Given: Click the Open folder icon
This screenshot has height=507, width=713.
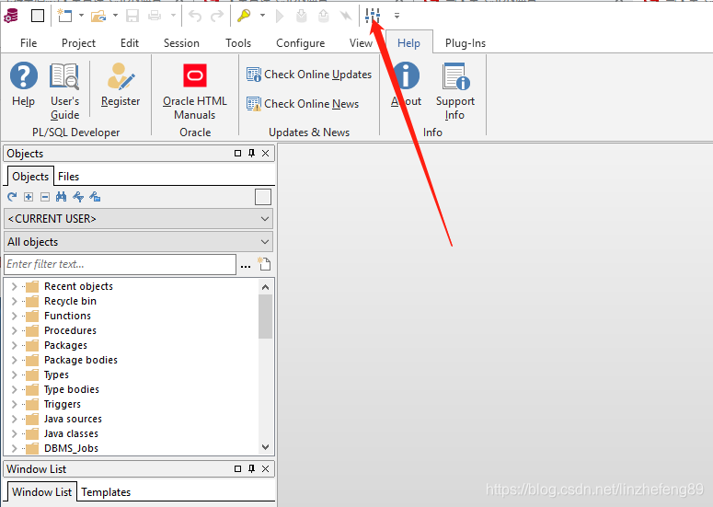Looking at the screenshot, I should click(98, 16).
